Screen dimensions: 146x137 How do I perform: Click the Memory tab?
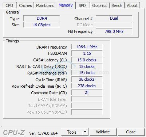tap(66, 5)
